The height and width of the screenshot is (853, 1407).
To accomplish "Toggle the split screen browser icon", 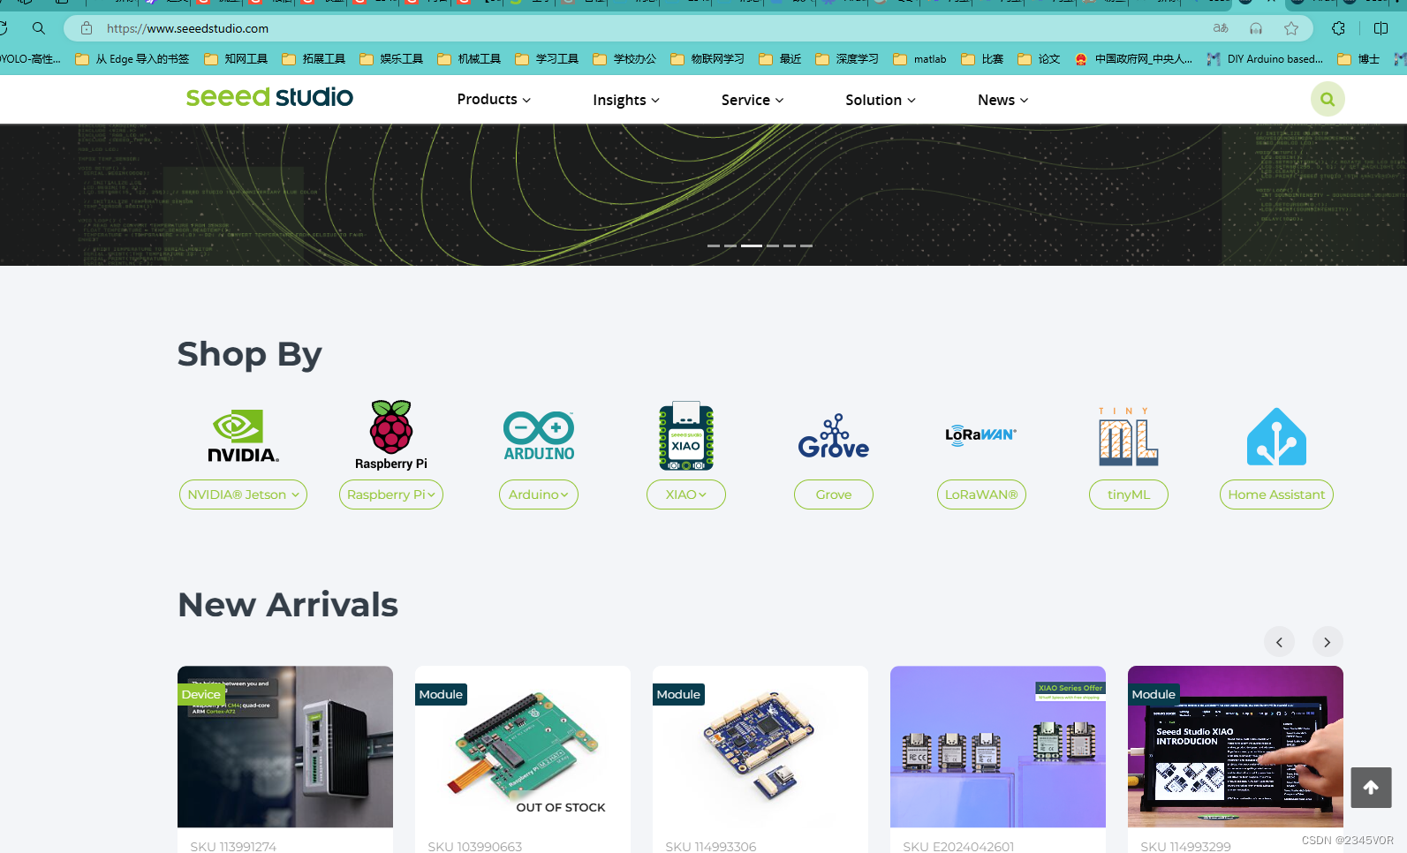I will (1381, 28).
